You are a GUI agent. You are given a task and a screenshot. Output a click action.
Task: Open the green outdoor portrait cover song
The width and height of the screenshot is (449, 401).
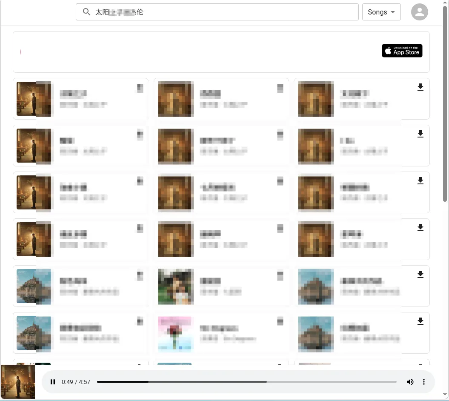(175, 286)
